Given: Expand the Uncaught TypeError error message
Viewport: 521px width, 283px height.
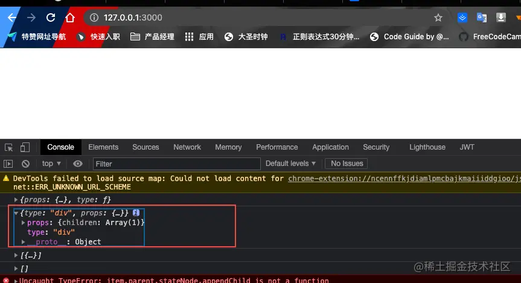Looking at the screenshot, I should (x=16, y=281).
